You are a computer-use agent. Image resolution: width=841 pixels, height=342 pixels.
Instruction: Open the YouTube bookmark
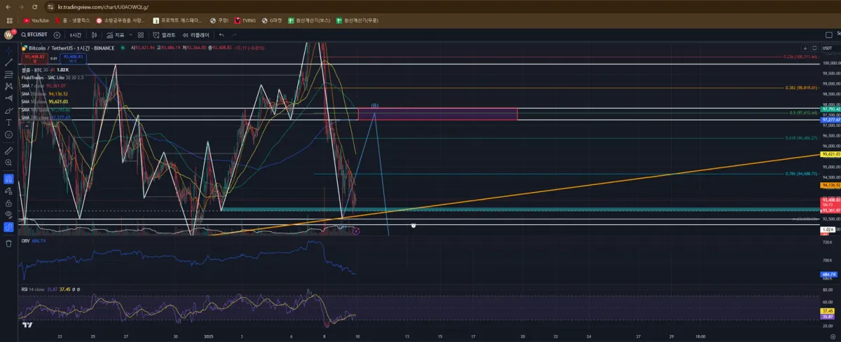(36, 20)
